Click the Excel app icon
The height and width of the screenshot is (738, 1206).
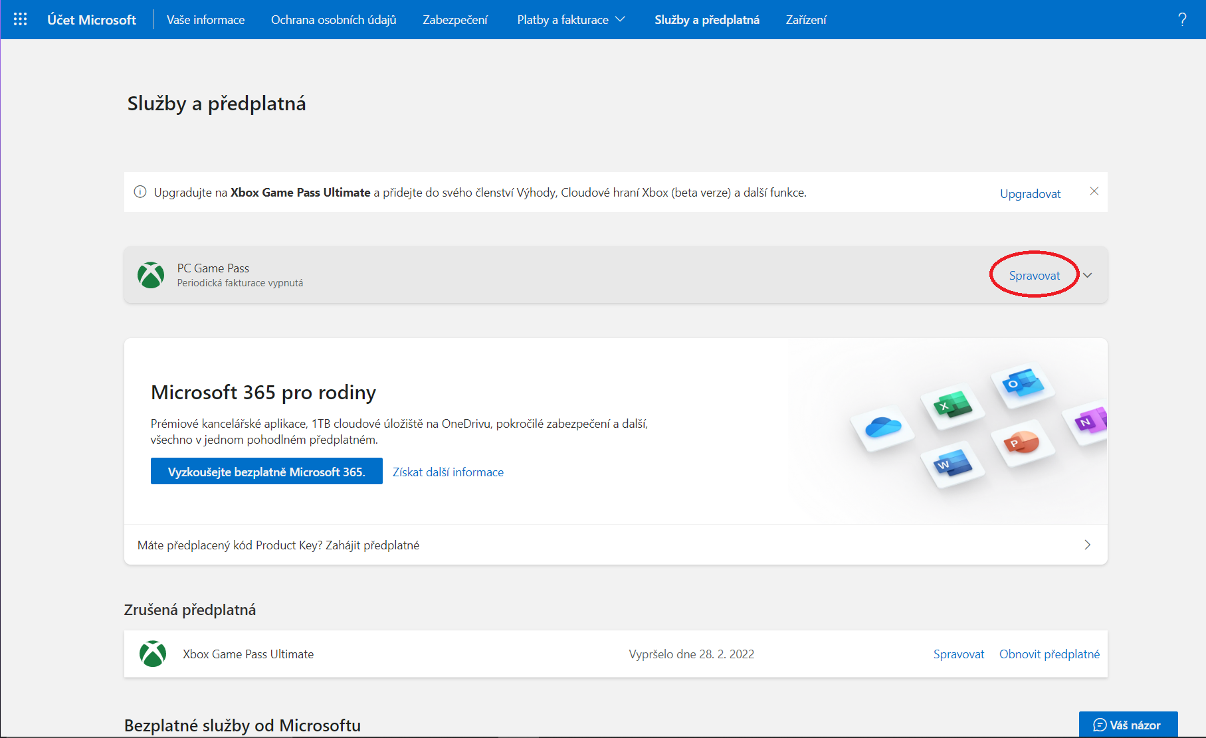(x=952, y=405)
